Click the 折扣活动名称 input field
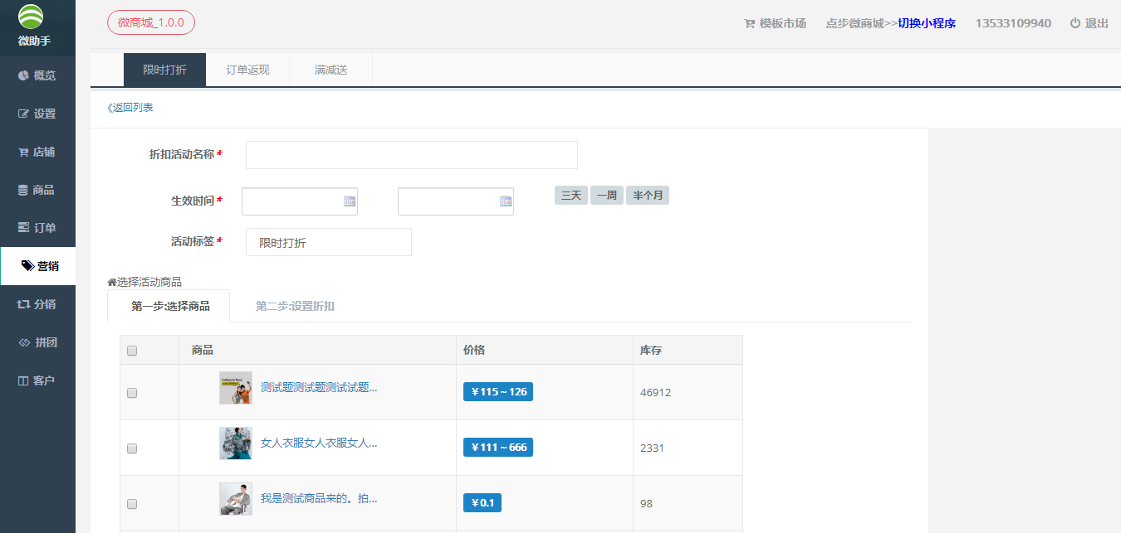 tap(411, 155)
